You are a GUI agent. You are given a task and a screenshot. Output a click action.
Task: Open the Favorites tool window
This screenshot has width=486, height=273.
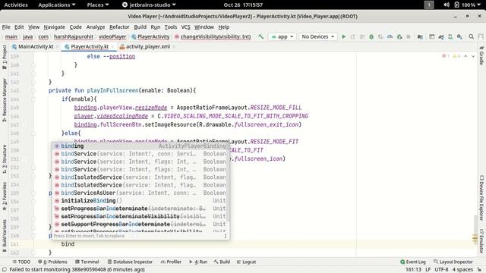(5, 196)
